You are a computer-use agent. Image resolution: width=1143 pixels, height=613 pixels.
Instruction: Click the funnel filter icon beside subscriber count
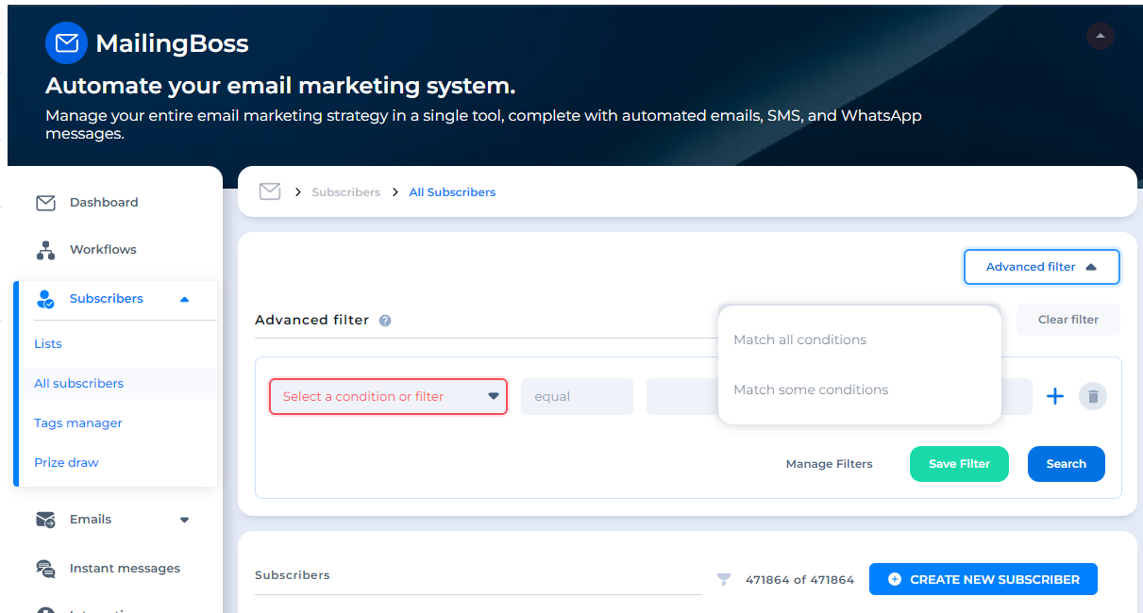tap(724, 580)
